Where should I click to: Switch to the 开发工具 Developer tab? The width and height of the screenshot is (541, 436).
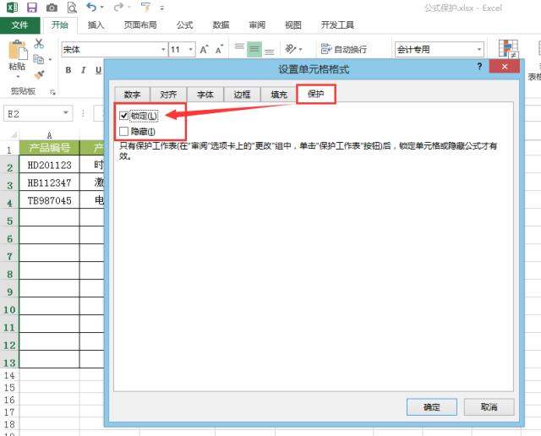click(x=337, y=25)
